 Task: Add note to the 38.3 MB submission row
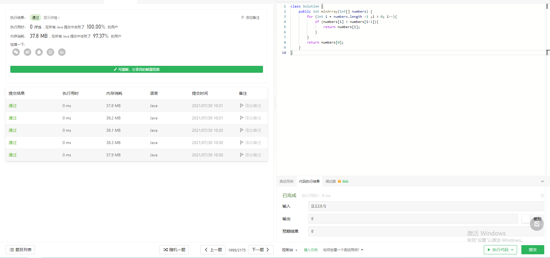pyautogui.click(x=251, y=143)
